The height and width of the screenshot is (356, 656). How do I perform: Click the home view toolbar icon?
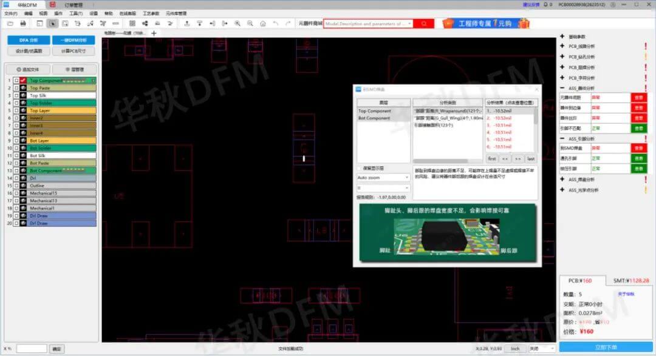[263, 24]
